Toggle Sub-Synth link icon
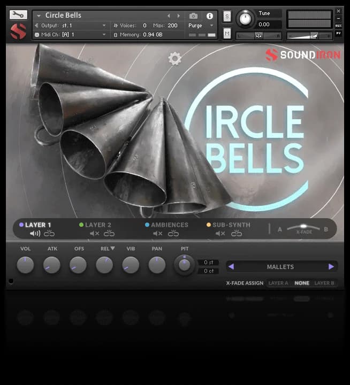This screenshot has width=350, height=385. [x=237, y=233]
